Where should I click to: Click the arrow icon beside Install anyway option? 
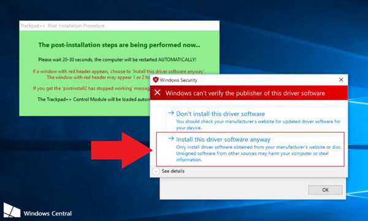(171, 139)
